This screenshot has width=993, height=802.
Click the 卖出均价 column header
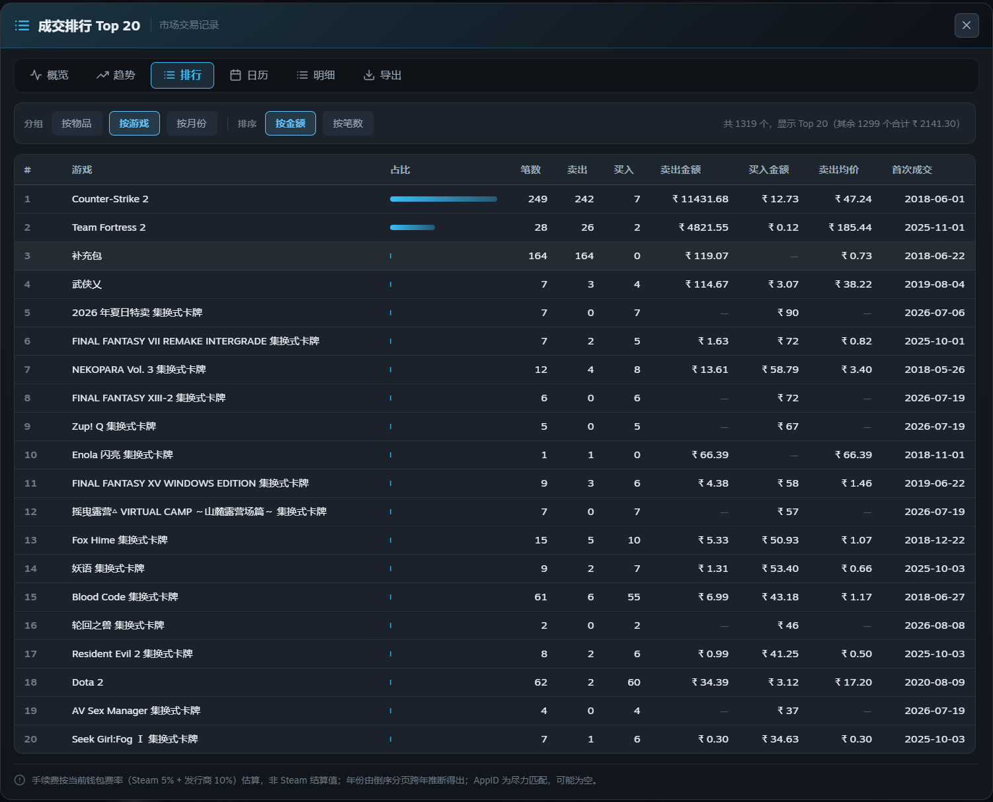click(839, 170)
